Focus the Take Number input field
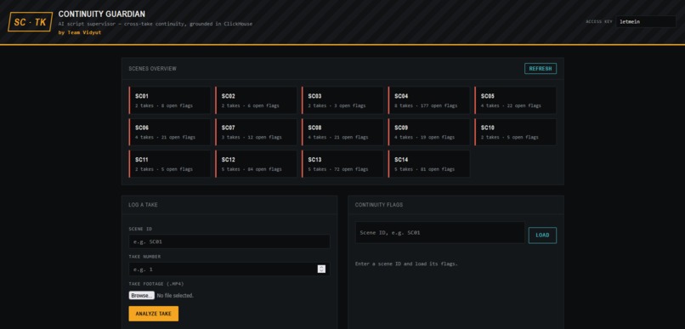The width and height of the screenshot is (685, 329). pos(229,269)
